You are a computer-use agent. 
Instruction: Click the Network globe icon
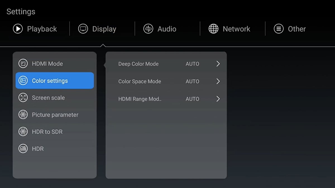coord(214,29)
